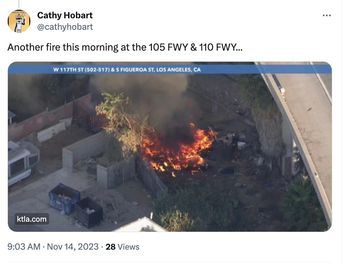Viewport: 344px width, 264px height.
Task: Select the Nov 14, 2023 date text
Action: coord(73,247)
